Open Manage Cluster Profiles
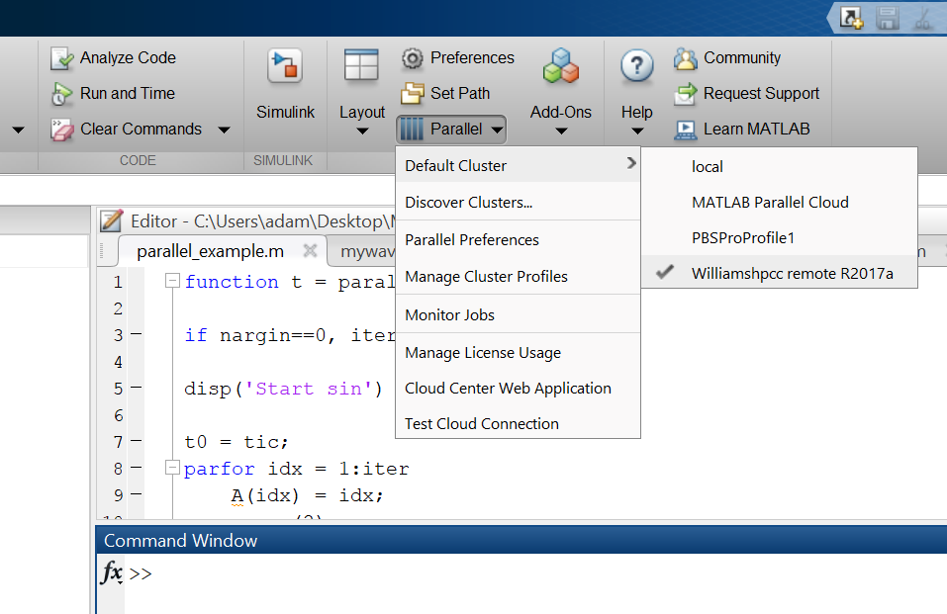 (x=518, y=277)
